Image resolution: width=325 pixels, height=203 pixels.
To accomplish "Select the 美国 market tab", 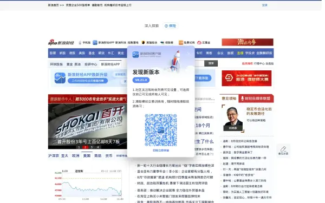I will coord(87,156).
